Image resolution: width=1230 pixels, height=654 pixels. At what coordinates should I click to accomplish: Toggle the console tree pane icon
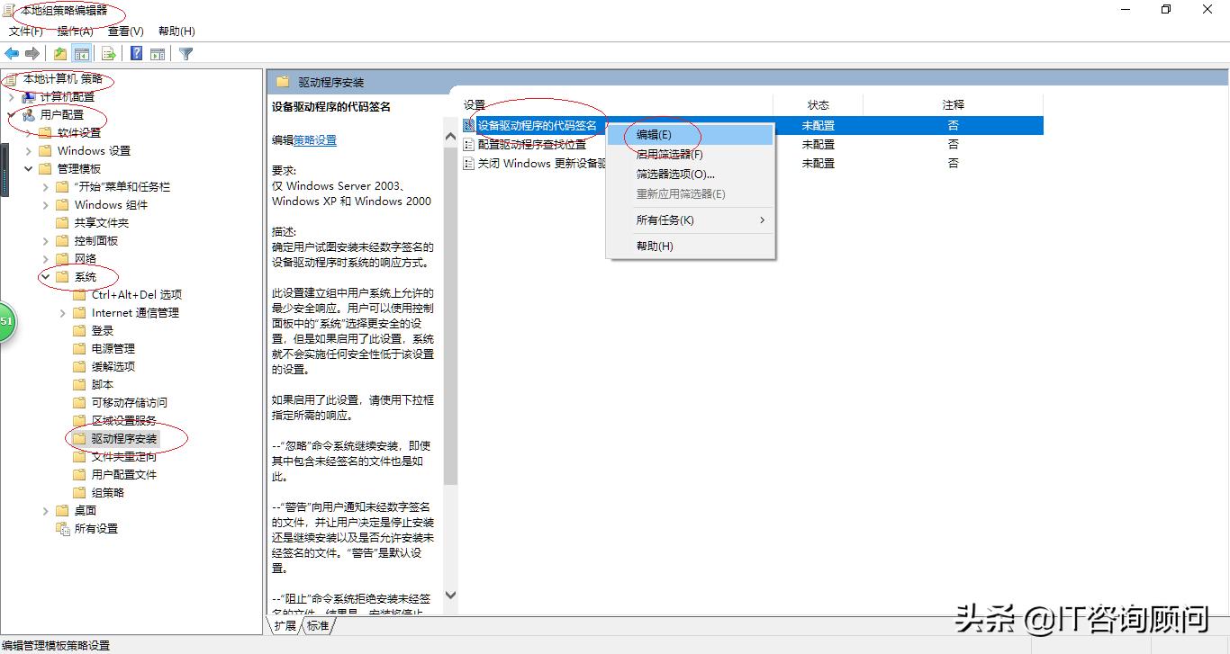[x=82, y=53]
